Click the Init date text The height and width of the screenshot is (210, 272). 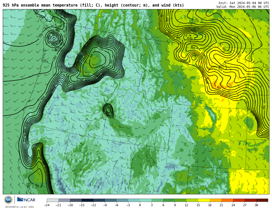pos(244,3)
